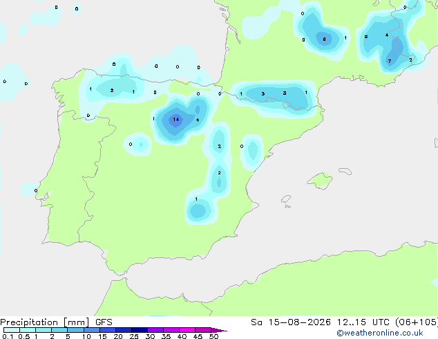Click the 45–50 mm legend color box
Screen dimensions: 438x339
coord(203,330)
